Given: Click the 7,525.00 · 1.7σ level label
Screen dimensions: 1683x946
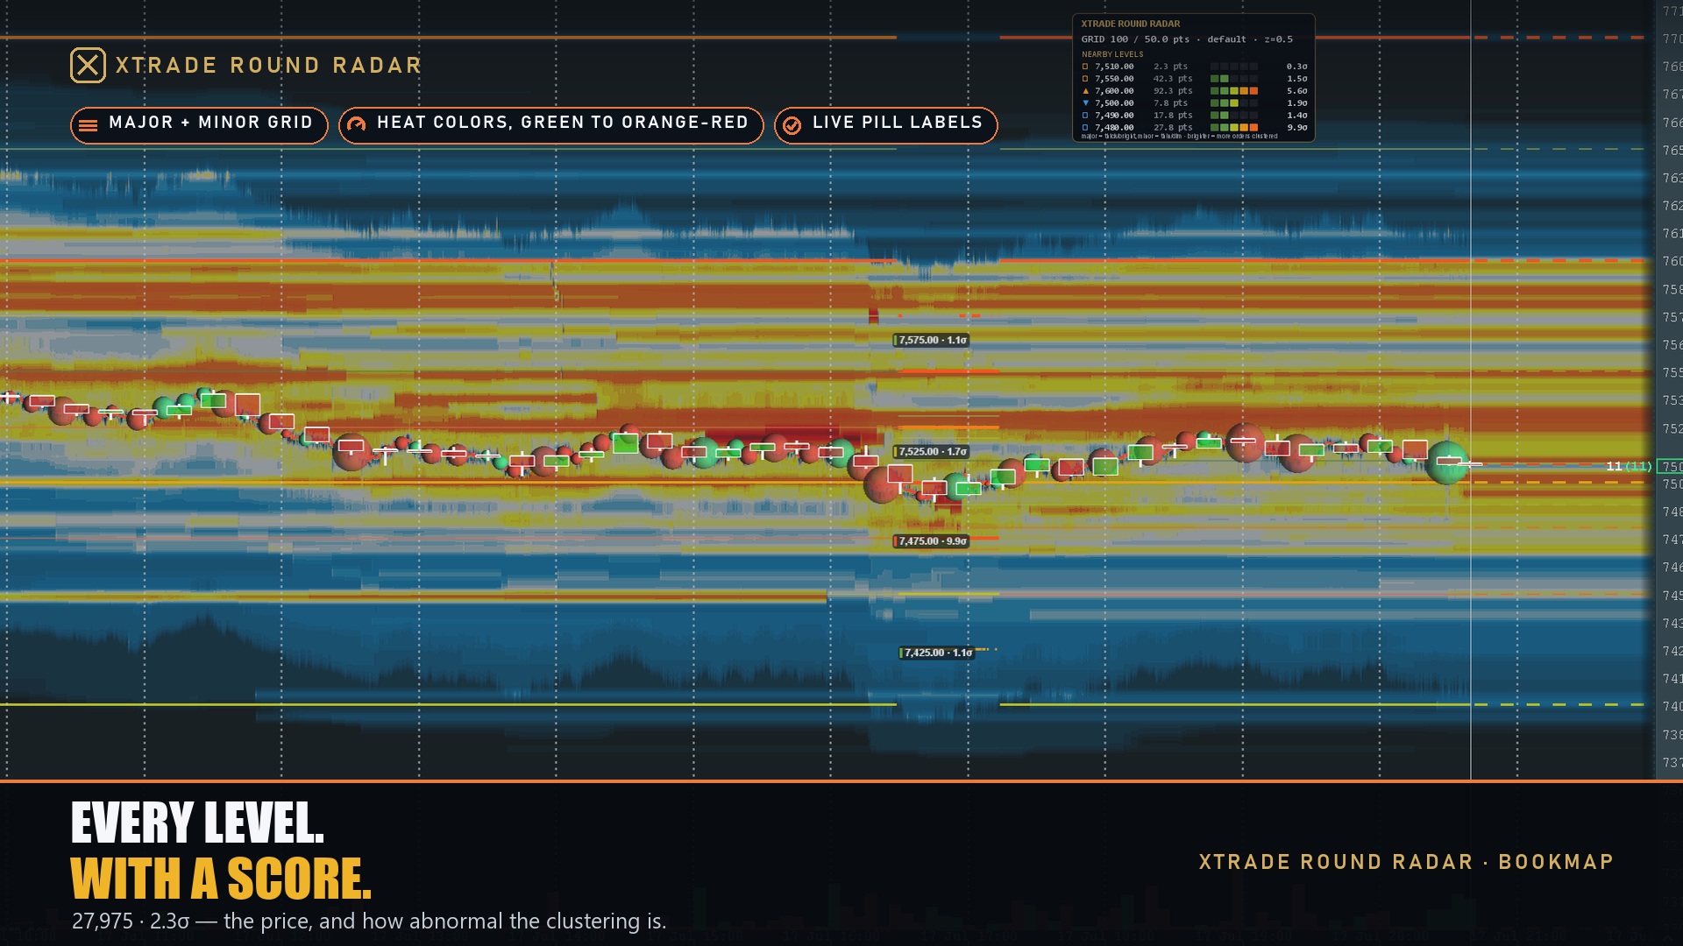Looking at the screenshot, I should 931,452.
